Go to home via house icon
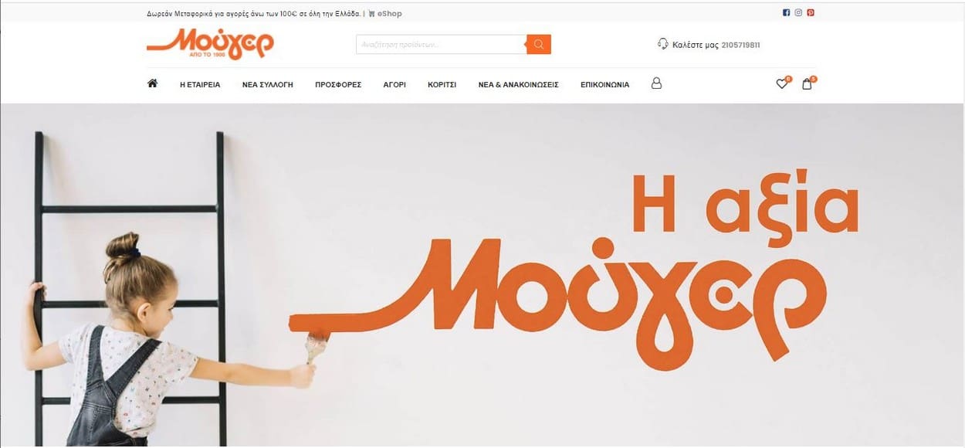Image resolution: width=965 pixels, height=448 pixels. click(152, 83)
